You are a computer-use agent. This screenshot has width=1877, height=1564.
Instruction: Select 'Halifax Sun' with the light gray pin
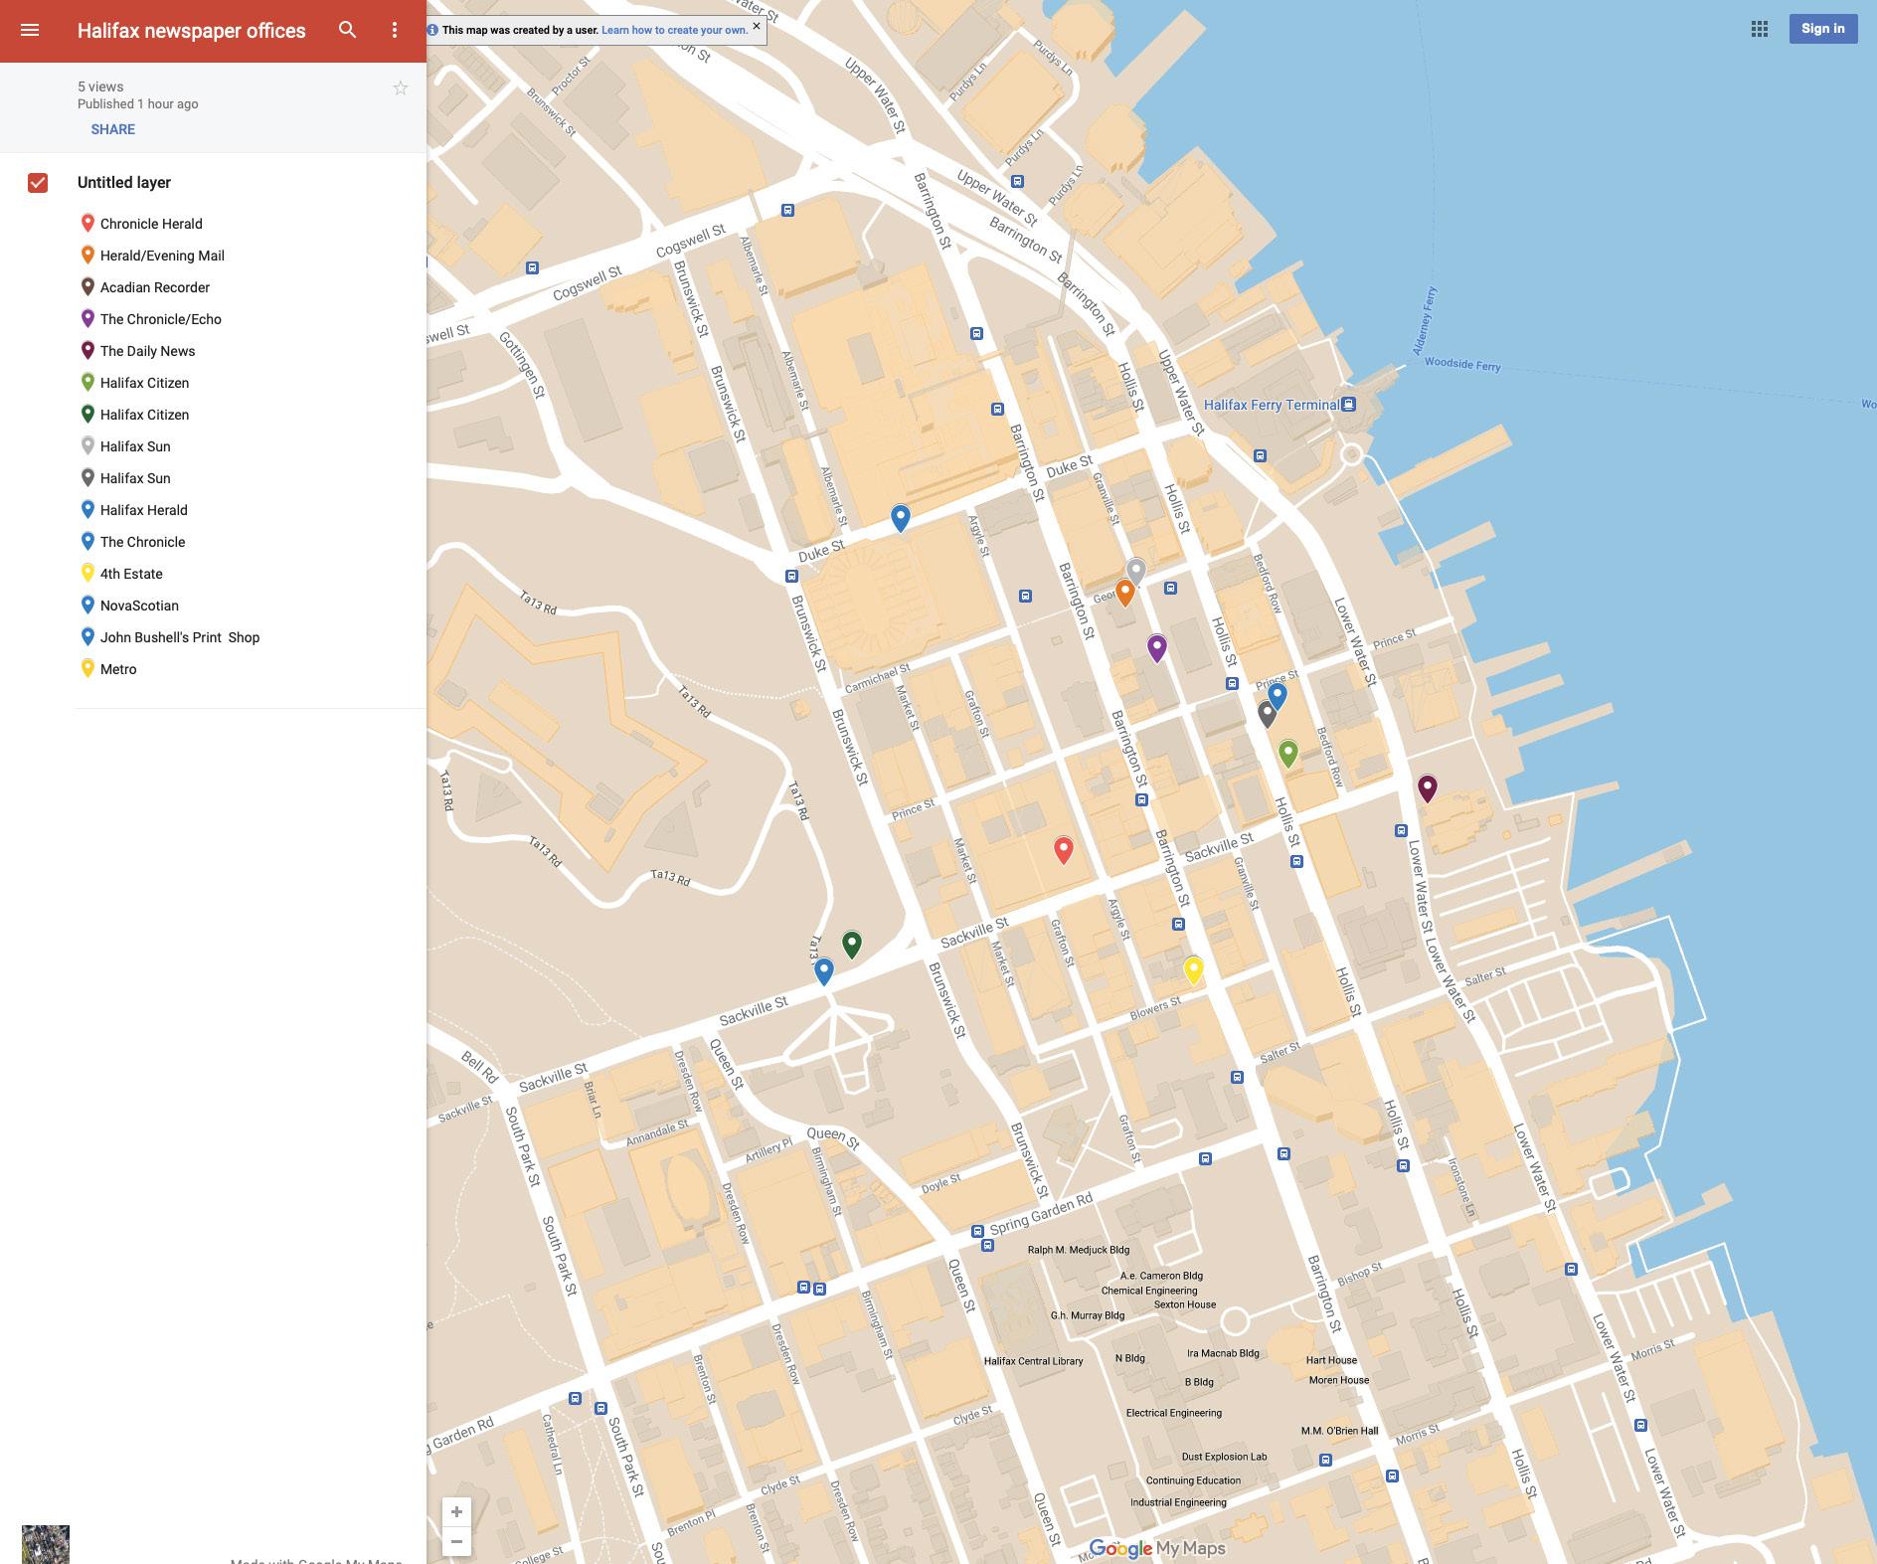[x=135, y=446]
